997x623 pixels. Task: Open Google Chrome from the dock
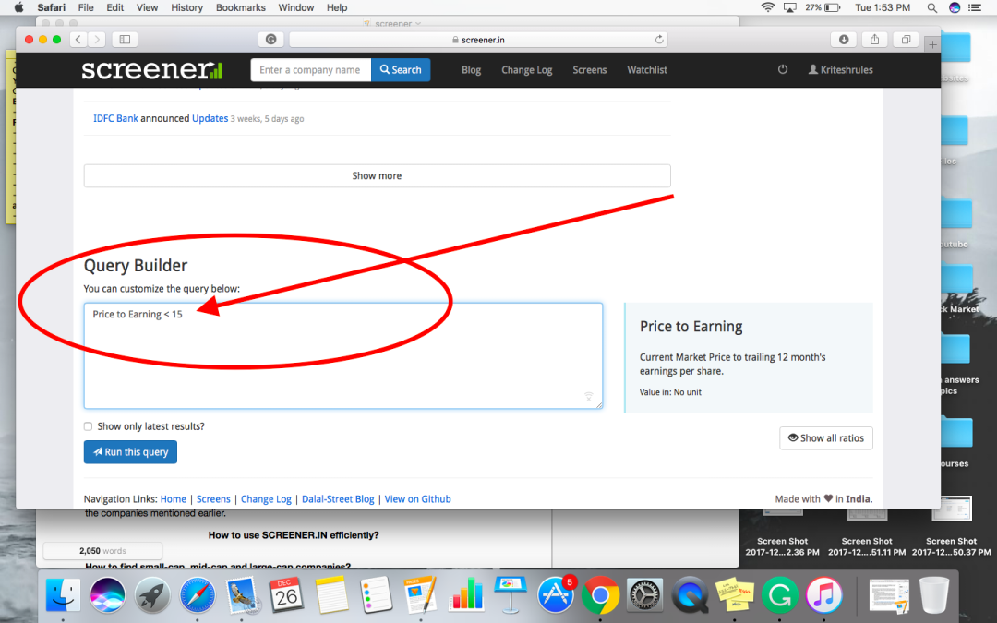point(600,595)
